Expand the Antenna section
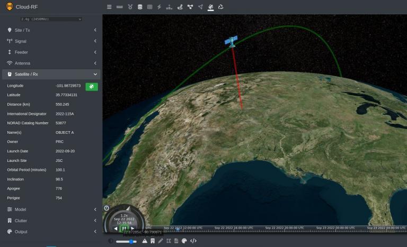This screenshot has height=247, width=407. (x=51, y=63)
